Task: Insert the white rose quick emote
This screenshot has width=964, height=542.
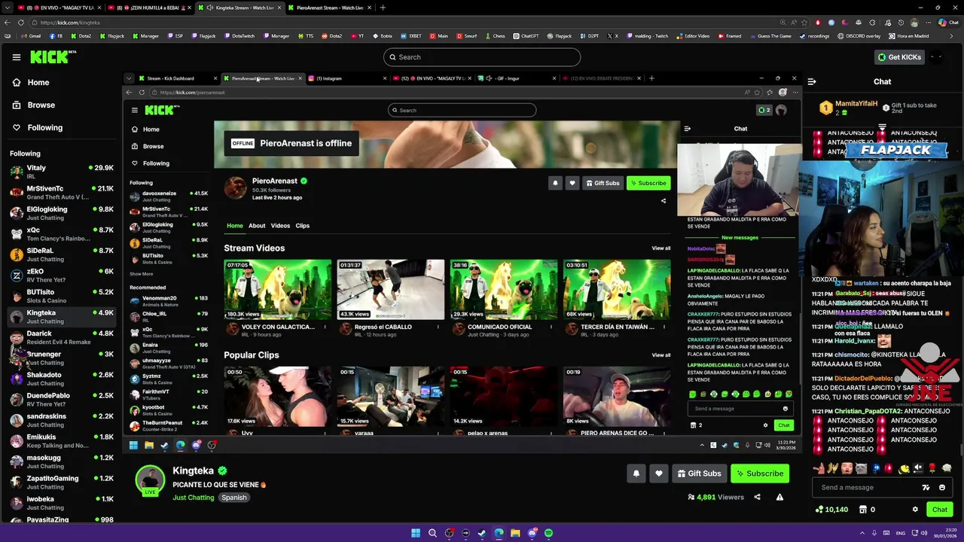Action: [947, 468]
